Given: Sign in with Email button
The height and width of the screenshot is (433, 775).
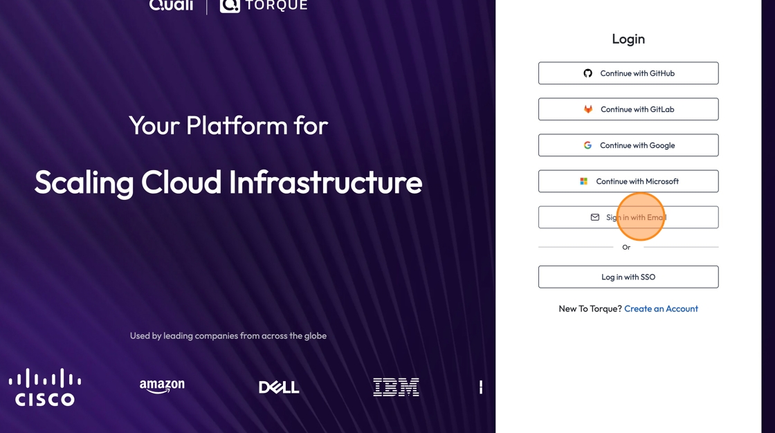Looking at the screenshot, I should pos(628,217).
